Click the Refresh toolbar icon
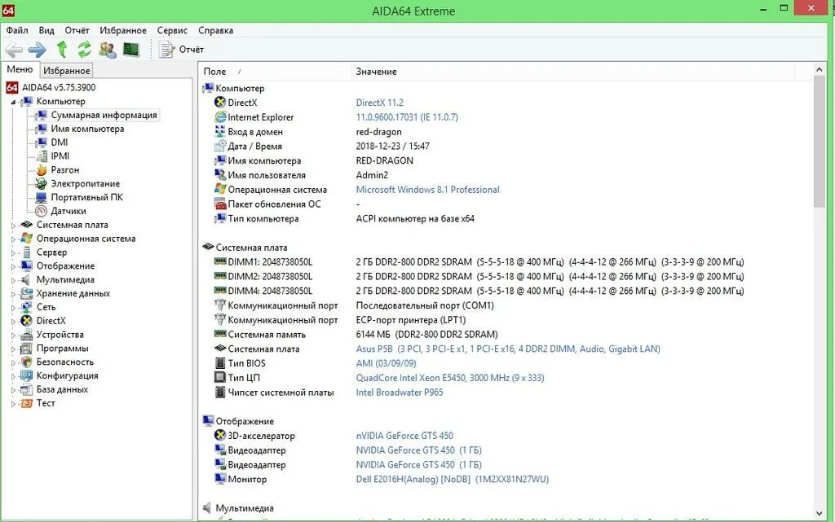 coord(84,50)
